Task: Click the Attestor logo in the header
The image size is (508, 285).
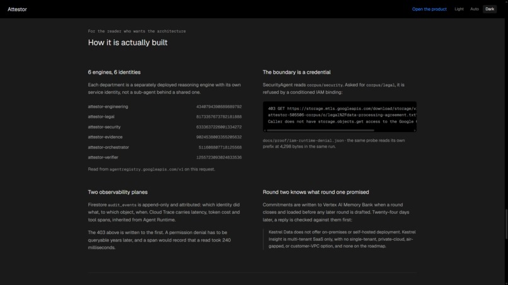Action: (x=17, y=9)
